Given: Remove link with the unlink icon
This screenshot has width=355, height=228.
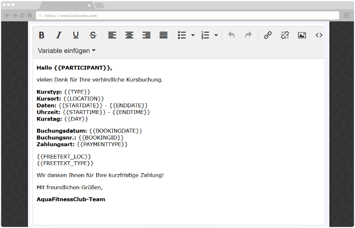Looking at the screenshot, I should coord(285,35).
